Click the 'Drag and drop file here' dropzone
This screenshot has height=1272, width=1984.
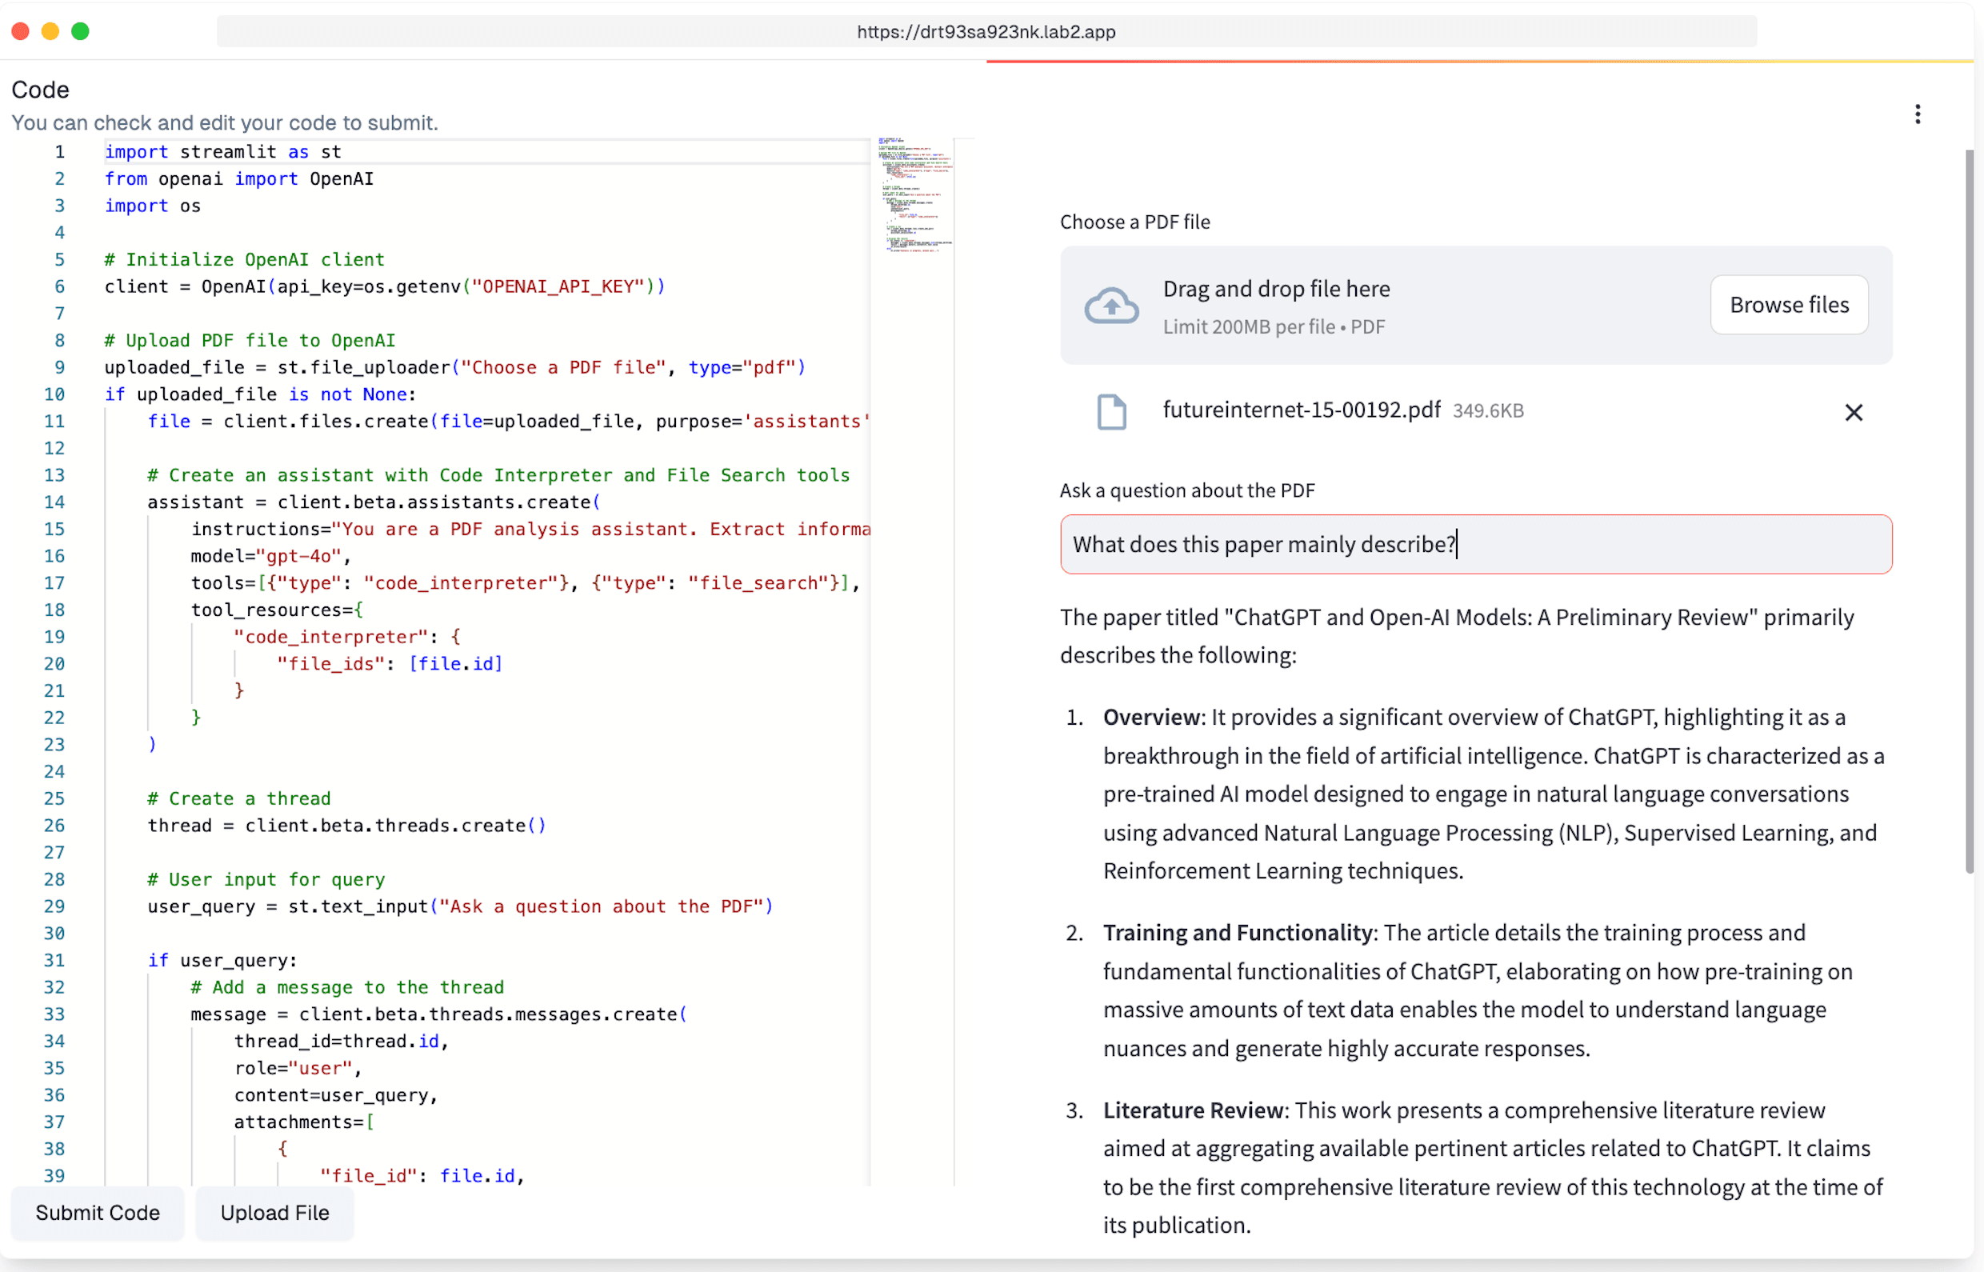point(1476,305)
